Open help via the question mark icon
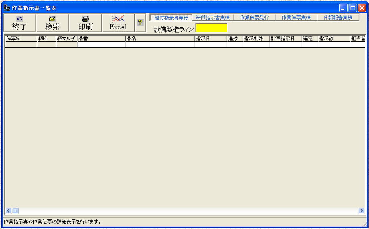The width and height of the screenshot is (369, 229). 140,23
